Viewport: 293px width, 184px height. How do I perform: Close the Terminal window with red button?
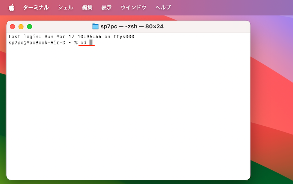coord(12,26)
